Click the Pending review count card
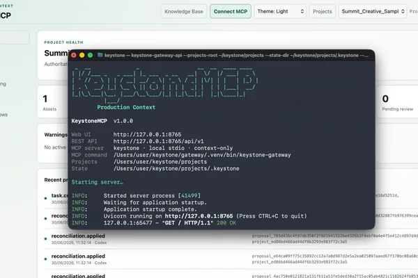This screenshot has height=278, width=418. click(x=397, y=101)
